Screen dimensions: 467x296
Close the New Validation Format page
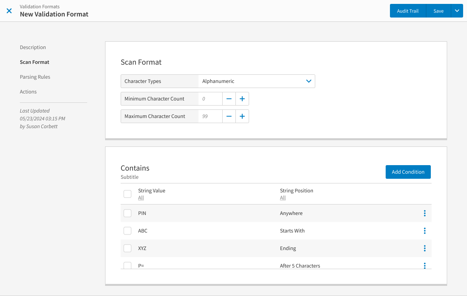9,11
